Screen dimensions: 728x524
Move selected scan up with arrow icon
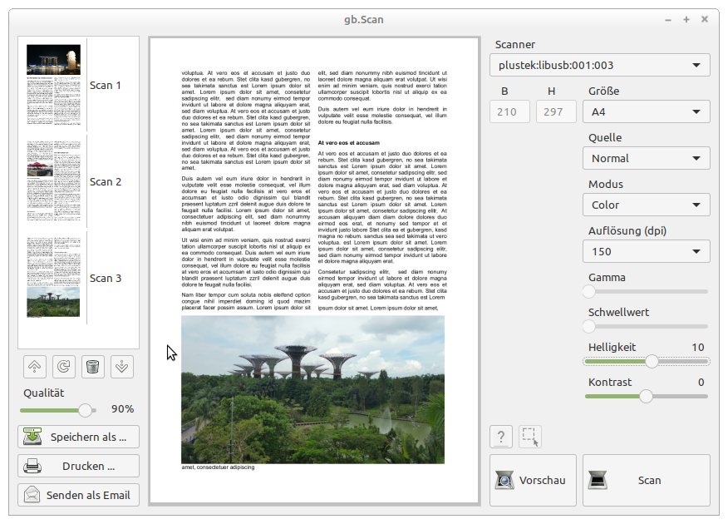pos(33,366)
